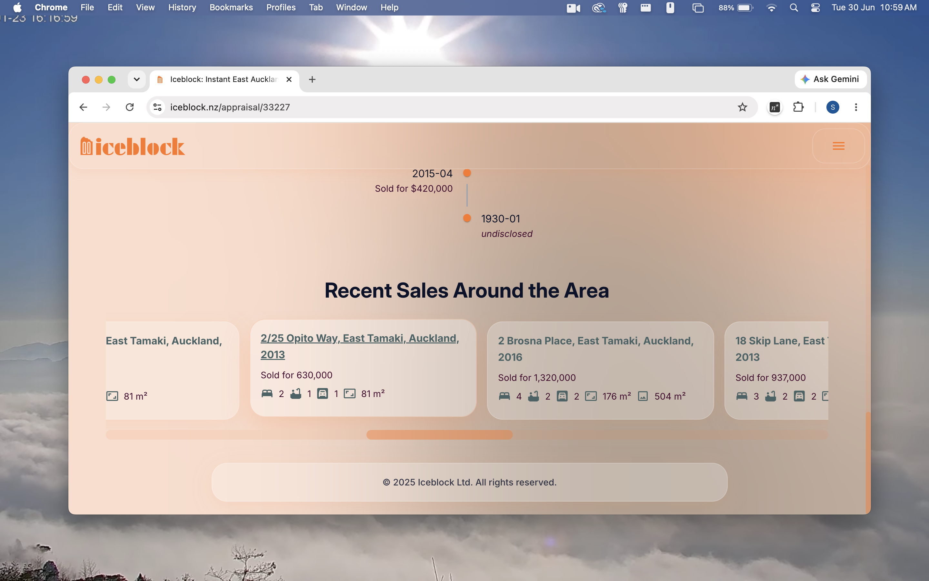This screenshot has width=929, height=581.
Task: Open the History menu
Action: pyautogui.click(x=182, y=8)
